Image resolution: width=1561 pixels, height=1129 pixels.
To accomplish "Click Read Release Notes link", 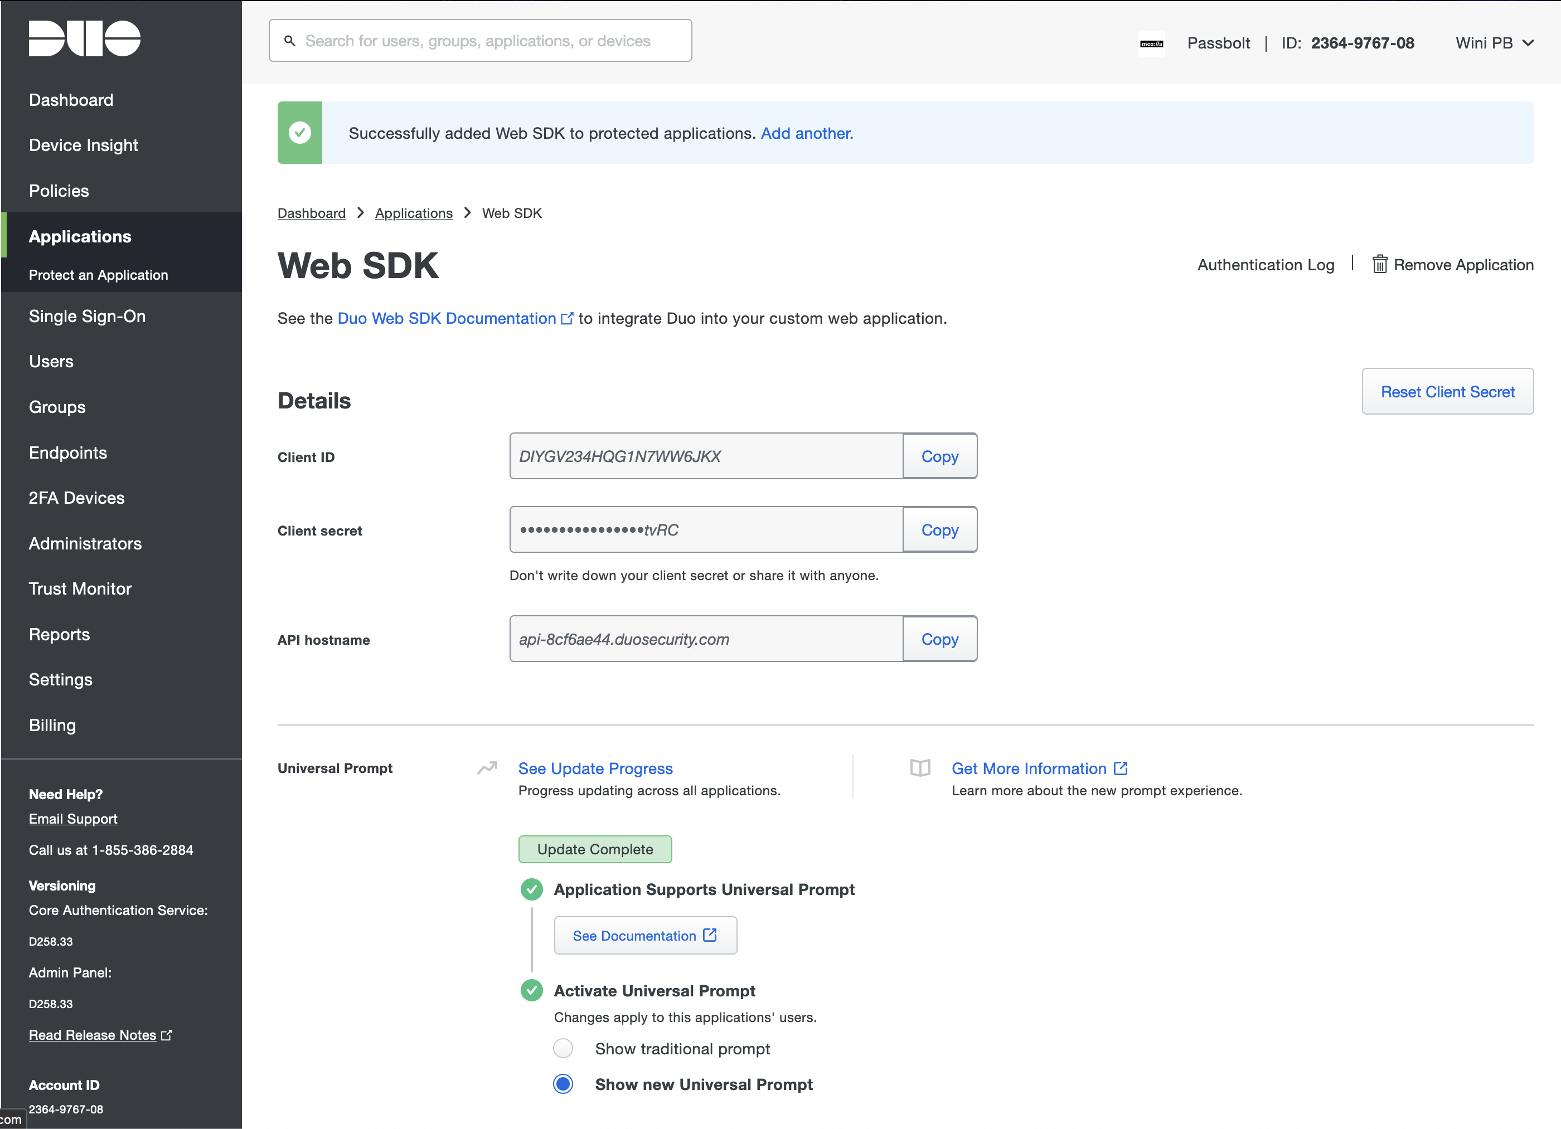I will (92, 1035).
